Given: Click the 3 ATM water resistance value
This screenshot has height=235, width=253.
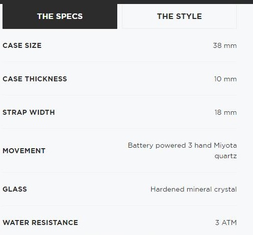Looking at the screenshot, I should (x=226, y=223).
